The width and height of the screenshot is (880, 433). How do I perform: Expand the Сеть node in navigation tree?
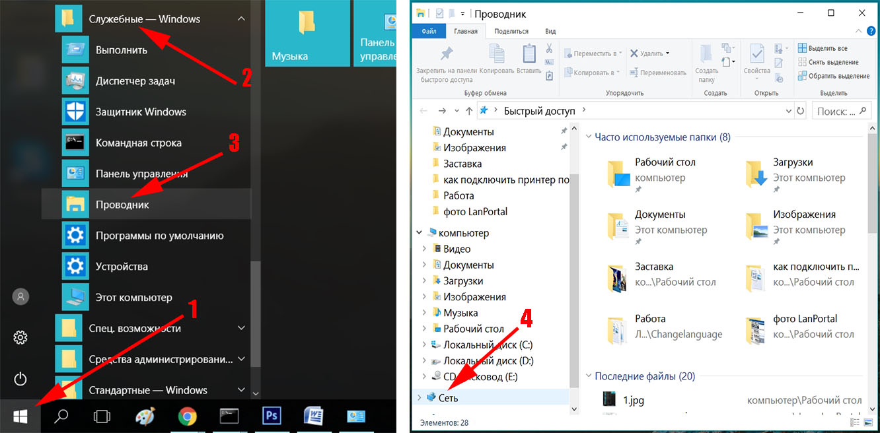pos(419,397)
